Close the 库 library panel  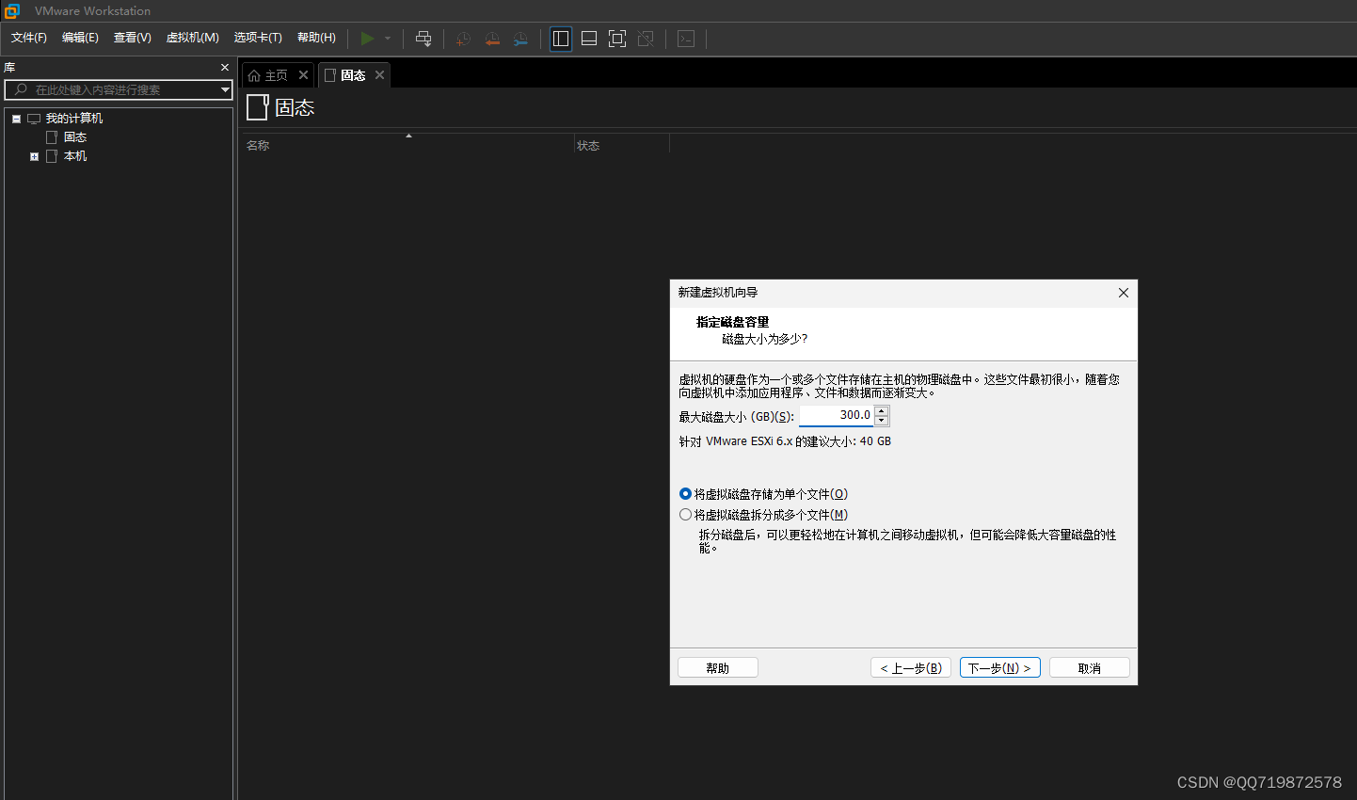click(x=225, y=68)
